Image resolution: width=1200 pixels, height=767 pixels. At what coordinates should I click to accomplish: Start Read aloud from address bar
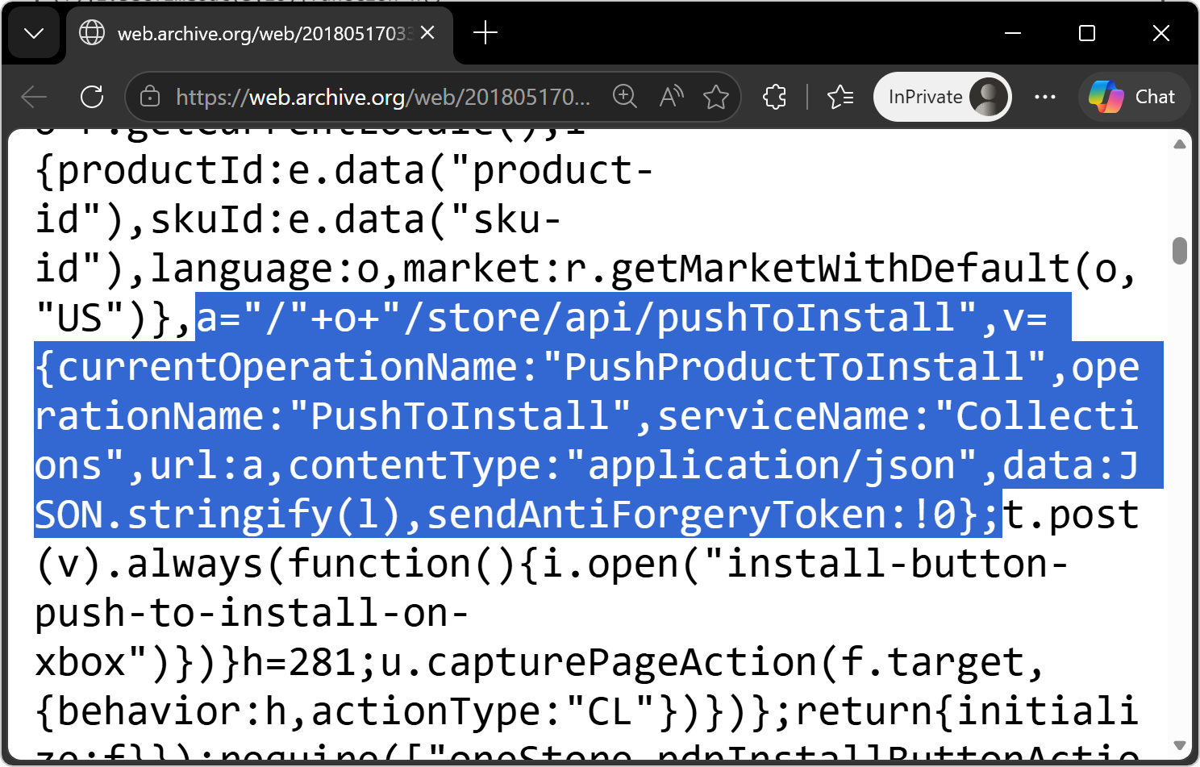(x=671, y=97)
